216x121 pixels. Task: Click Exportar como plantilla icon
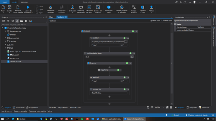(18, 7)
